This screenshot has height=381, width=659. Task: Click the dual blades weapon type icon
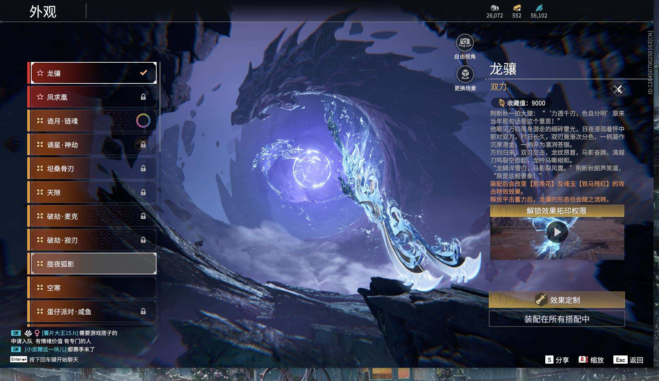point(617,90)
